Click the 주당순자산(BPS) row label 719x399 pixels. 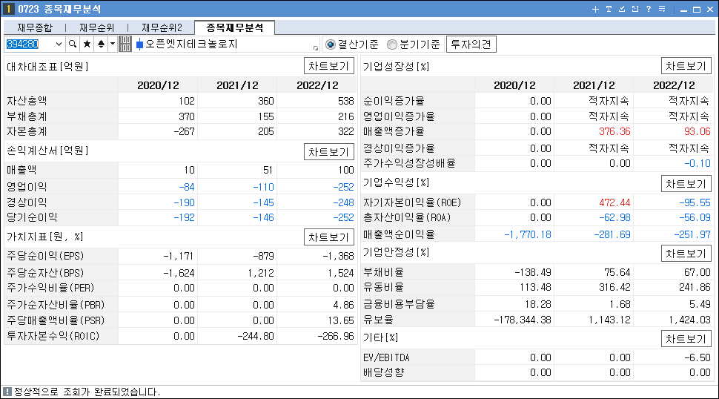pyautogui.click(x=45, y=273)
